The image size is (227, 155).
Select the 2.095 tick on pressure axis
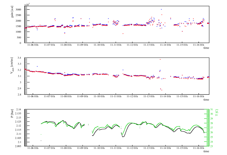(18, 146)
